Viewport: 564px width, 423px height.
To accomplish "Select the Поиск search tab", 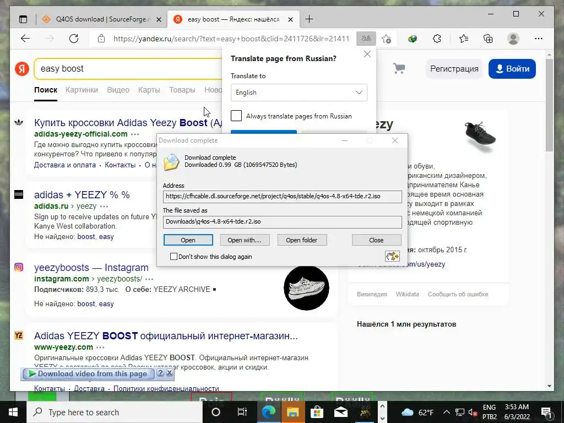I will click(46, 90).
